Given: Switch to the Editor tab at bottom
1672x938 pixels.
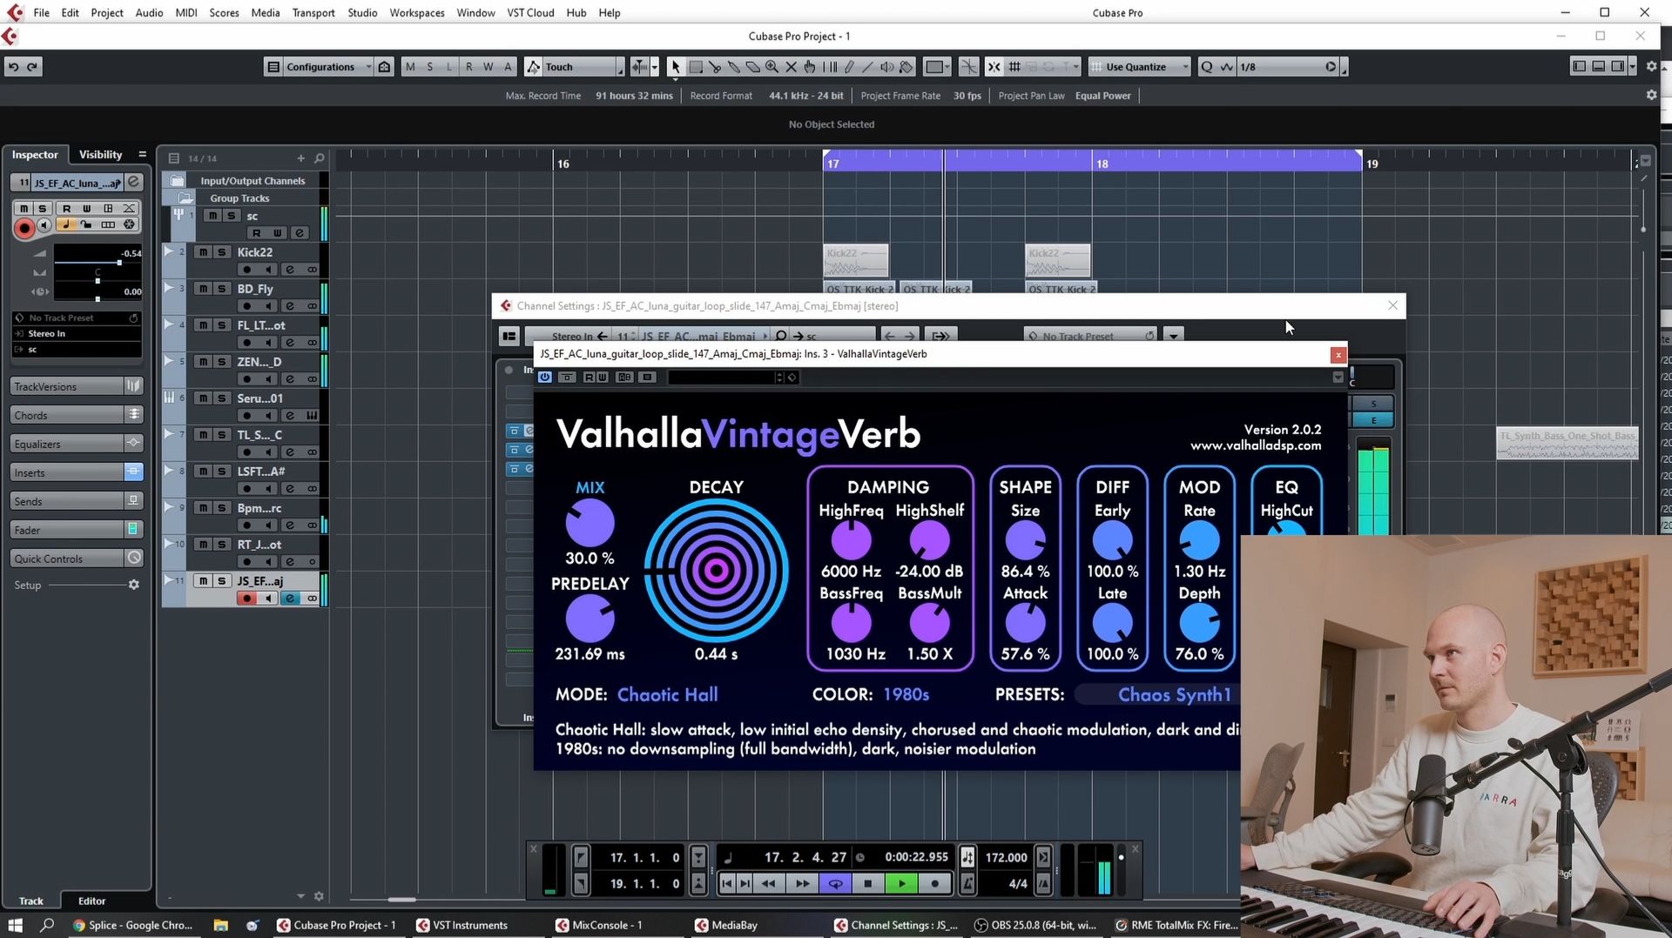Looking at the screenshot, I should click(x=91, y=901).
